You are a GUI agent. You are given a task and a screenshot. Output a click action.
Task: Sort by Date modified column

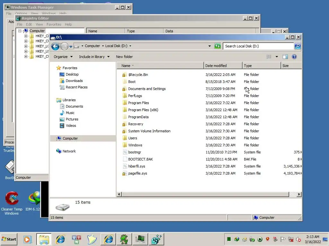pos(223,66)
